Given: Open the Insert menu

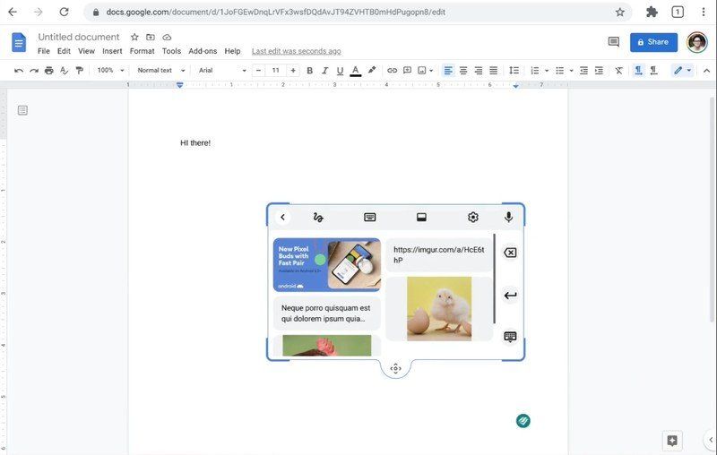Looking at the screenshot, I should coord(112,51).
